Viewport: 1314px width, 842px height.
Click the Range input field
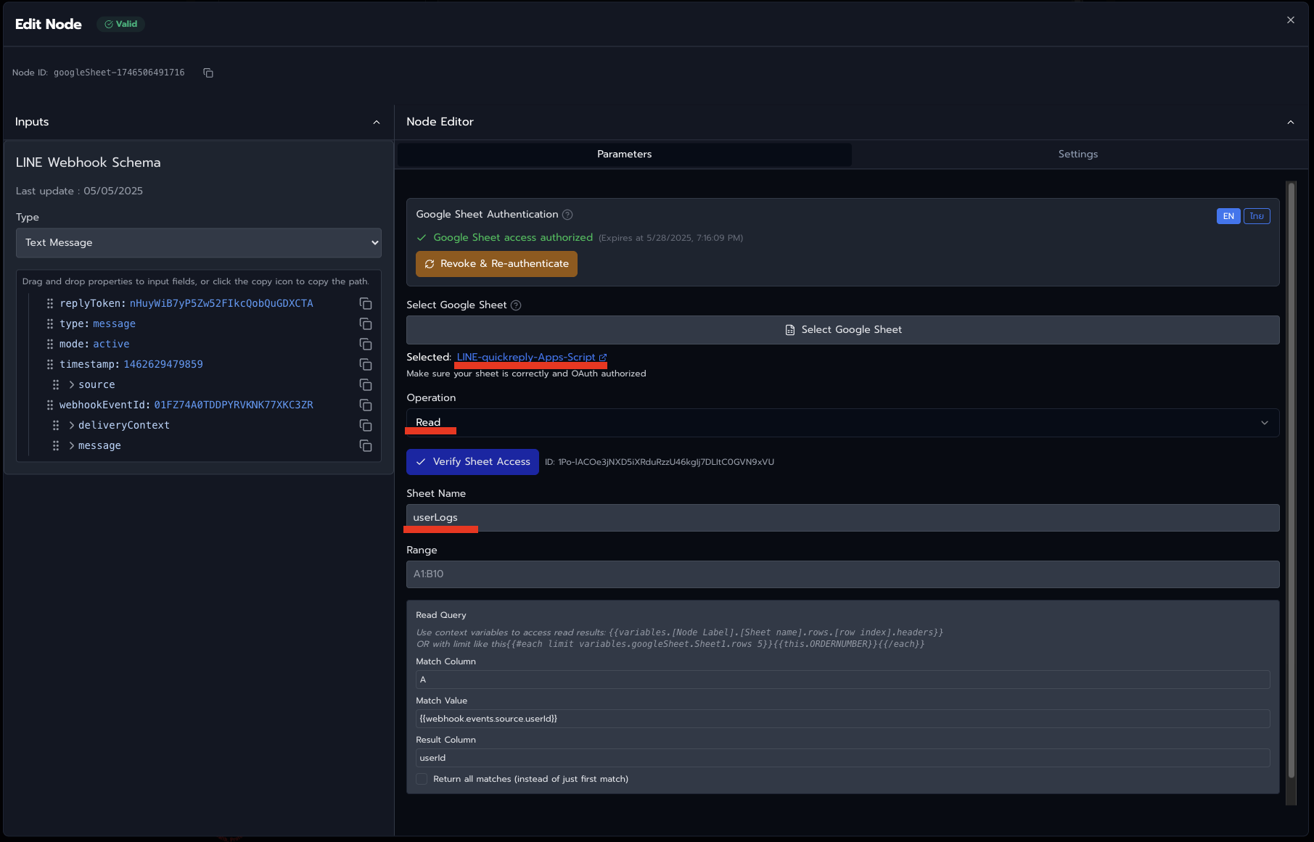[842, 574]
